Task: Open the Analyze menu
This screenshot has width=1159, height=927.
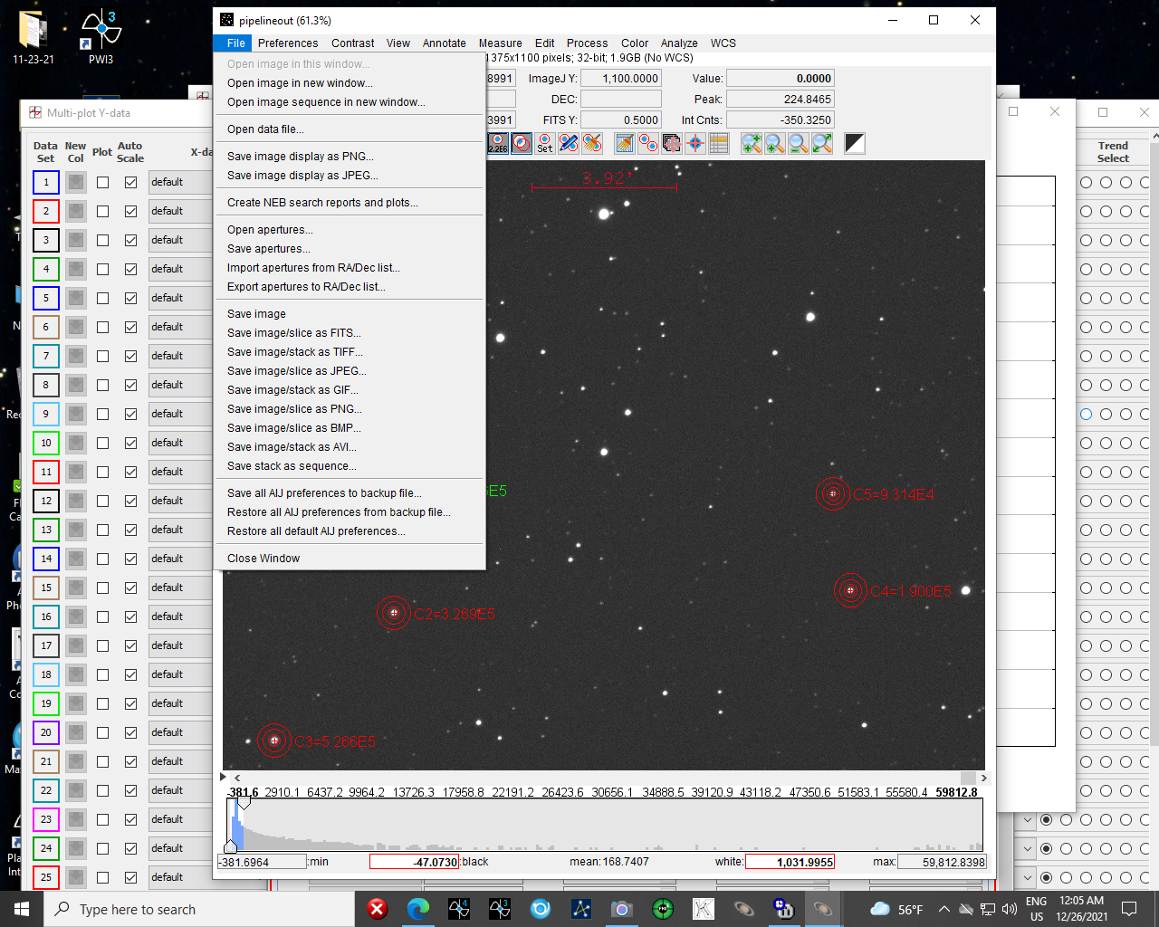Action: coord(678,43)
